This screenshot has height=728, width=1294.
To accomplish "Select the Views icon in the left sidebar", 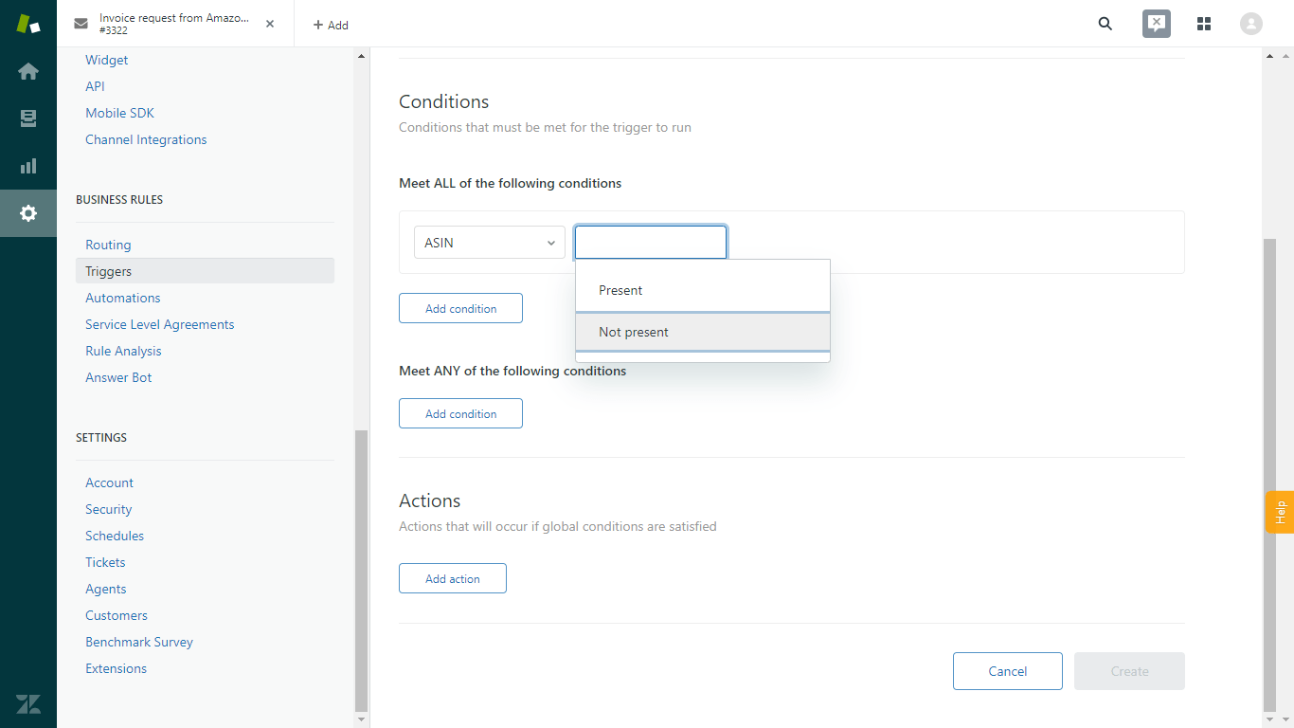I will click(27, 118).
